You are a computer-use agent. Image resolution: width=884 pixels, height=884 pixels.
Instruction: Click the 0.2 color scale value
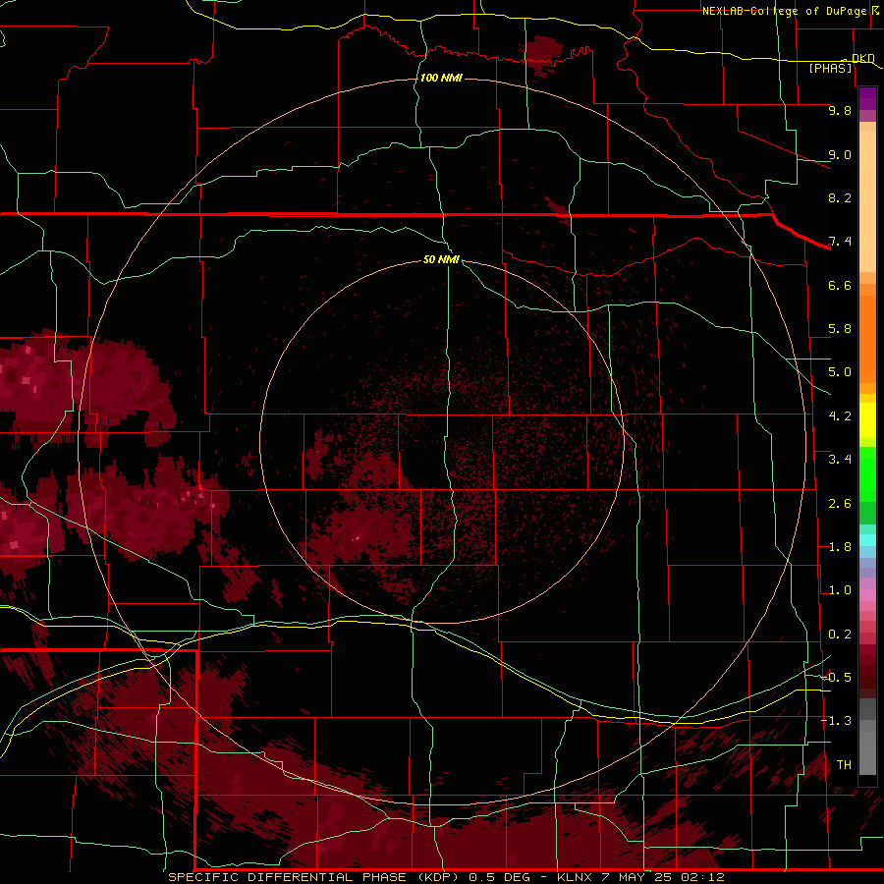(840, 635)
